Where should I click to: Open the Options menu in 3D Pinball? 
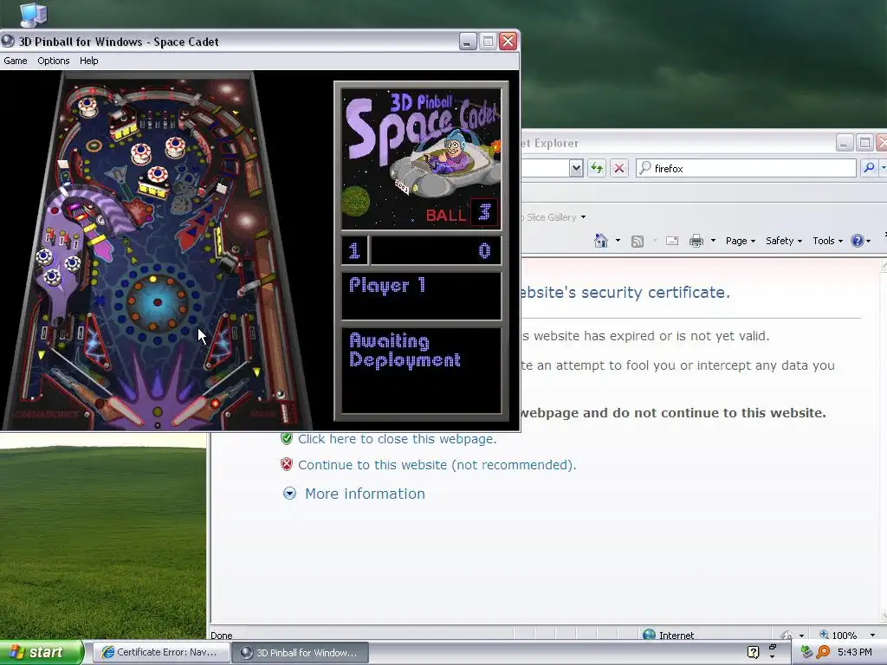point(53,61)
